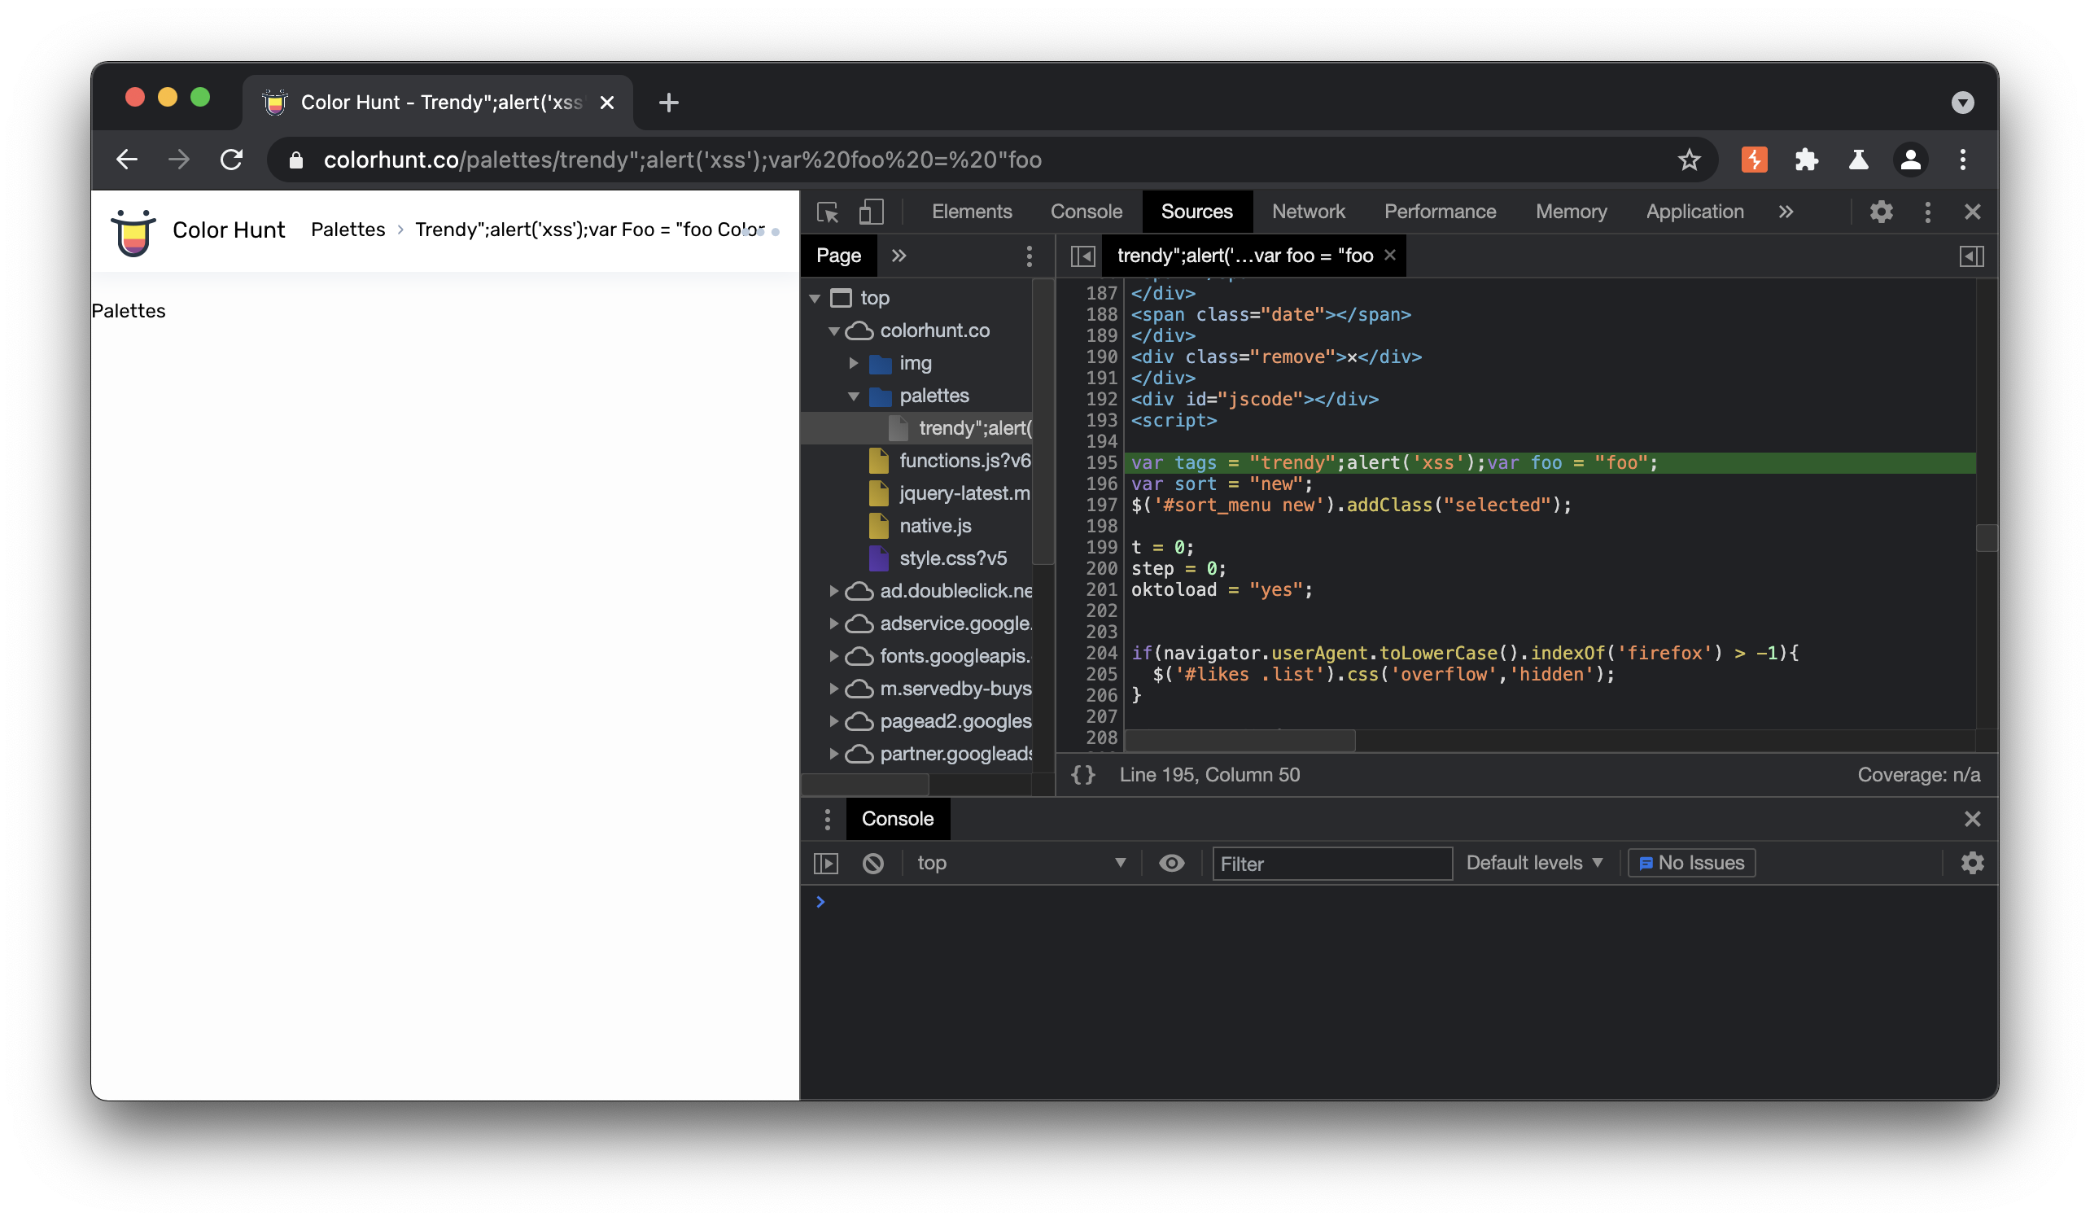The width and height of the screenshot is (2090, 1221).
Task: Open console settings gear icon
Action: [1972, 864]
